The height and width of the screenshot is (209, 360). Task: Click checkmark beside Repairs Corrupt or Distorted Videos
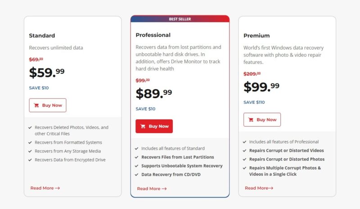[x=245, y=151]
